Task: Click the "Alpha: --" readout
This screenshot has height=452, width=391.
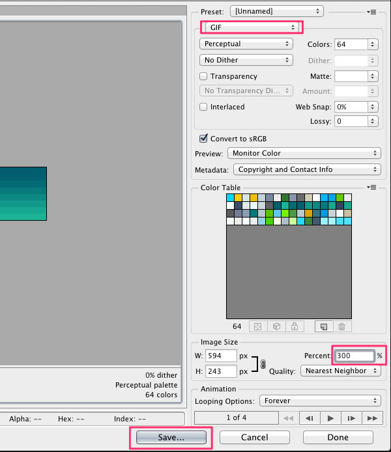Action: 25,419
